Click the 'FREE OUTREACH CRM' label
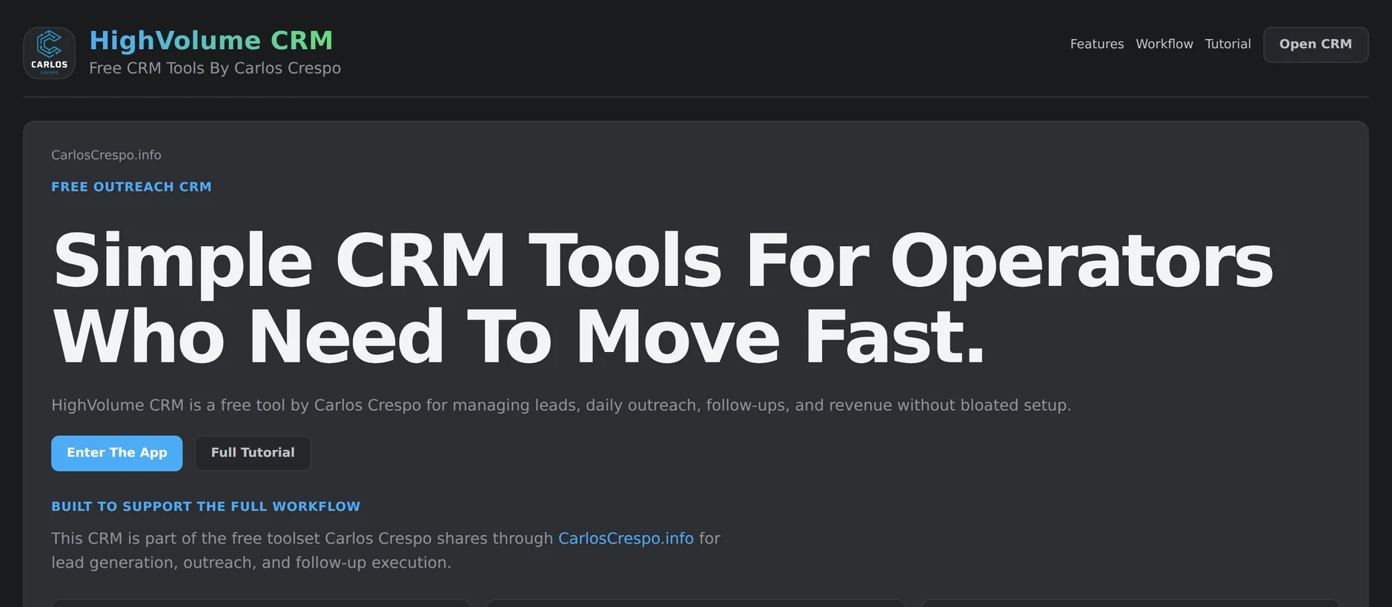 pos(131,187)
